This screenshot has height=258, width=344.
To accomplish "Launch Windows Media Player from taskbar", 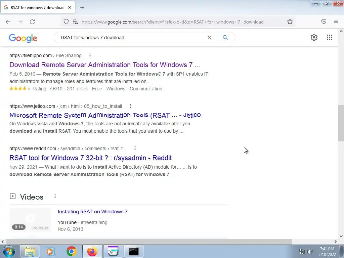I will [50, 251].
